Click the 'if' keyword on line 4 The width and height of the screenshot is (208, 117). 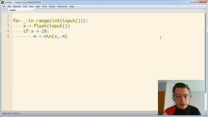(x=26, y=31)
